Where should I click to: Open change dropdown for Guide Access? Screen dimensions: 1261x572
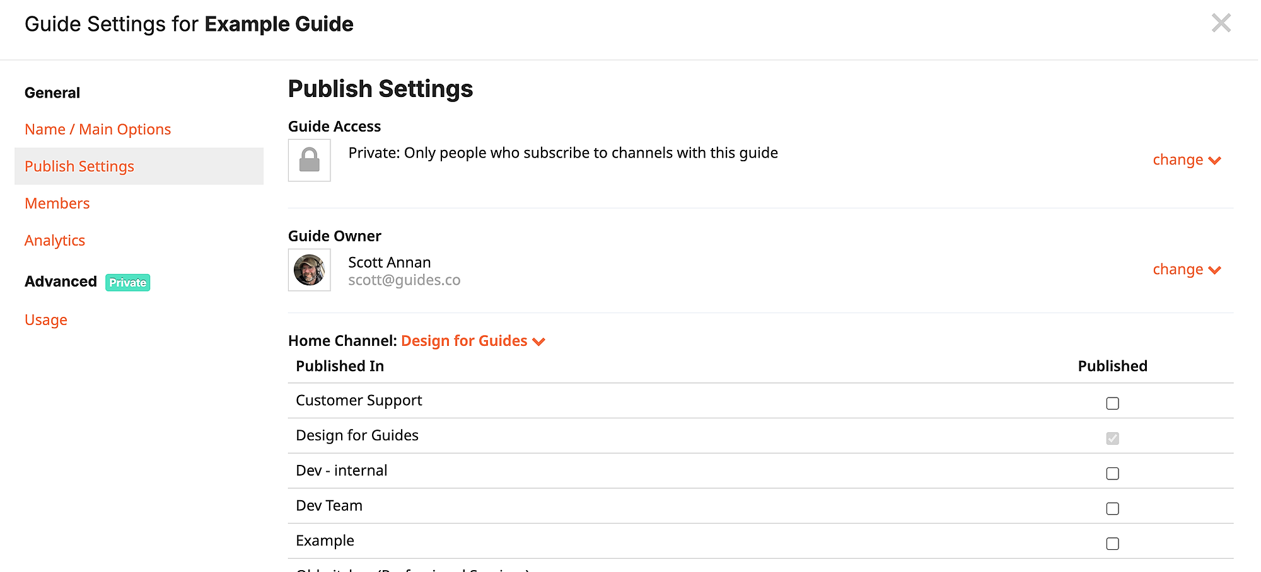(x=1187, y=160)
